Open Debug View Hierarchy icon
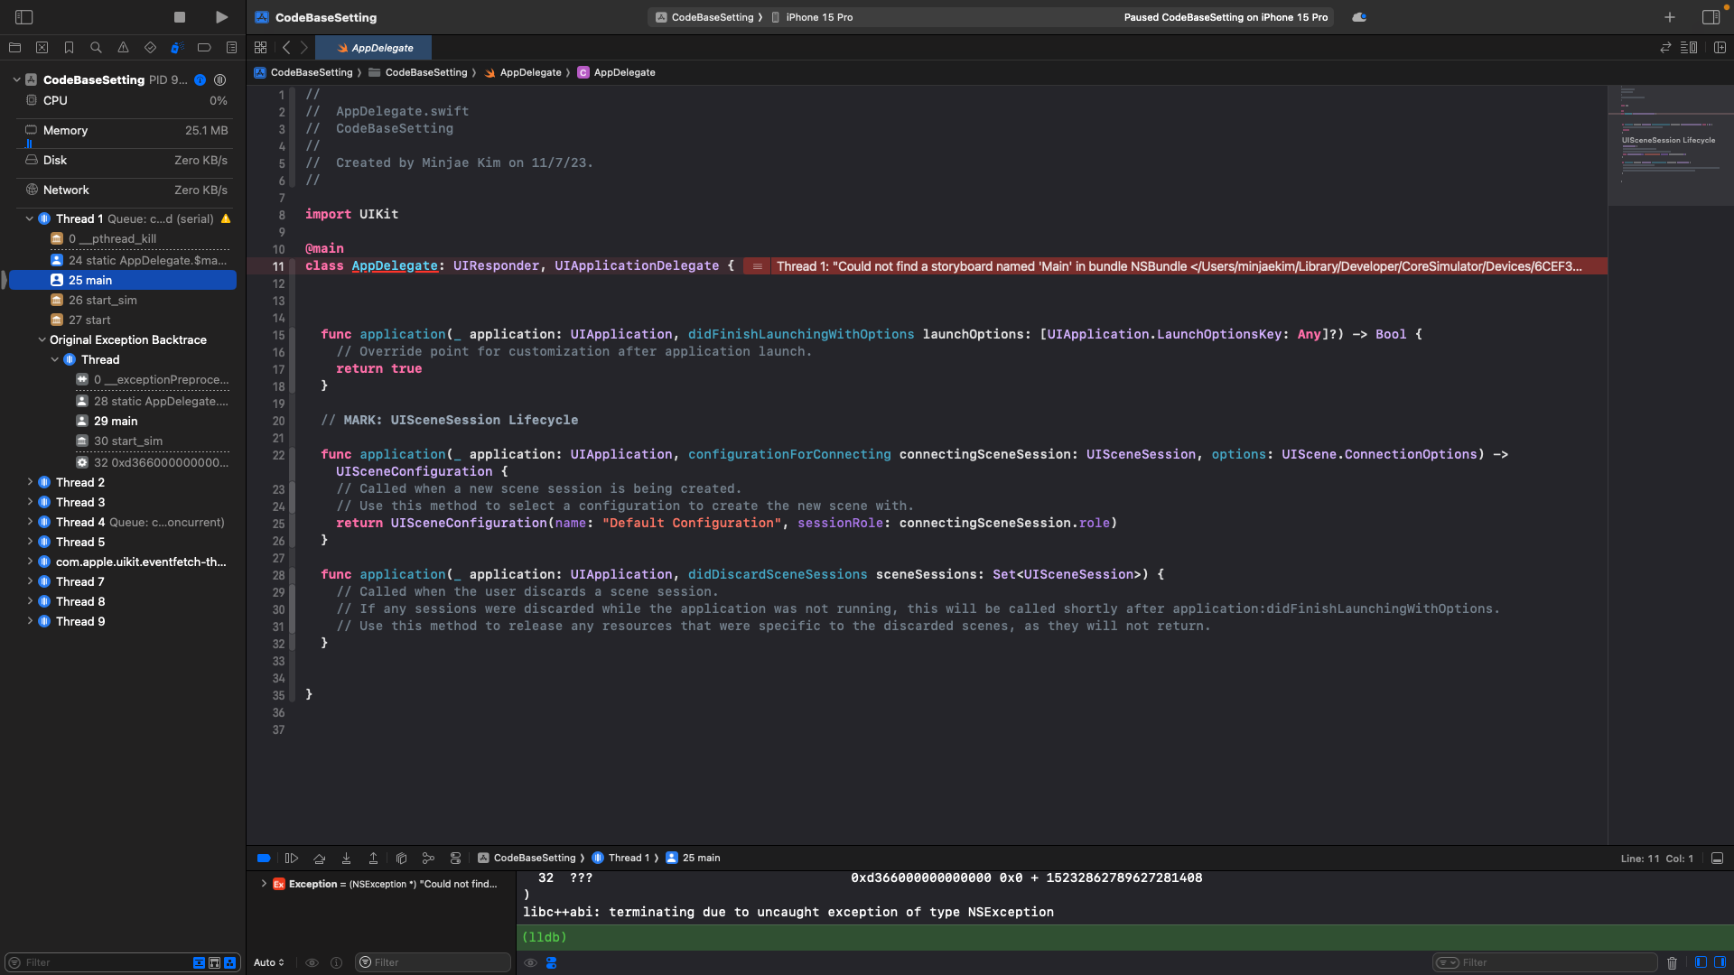The width and height of the screenshot is (1734, 975). [401, 859]
